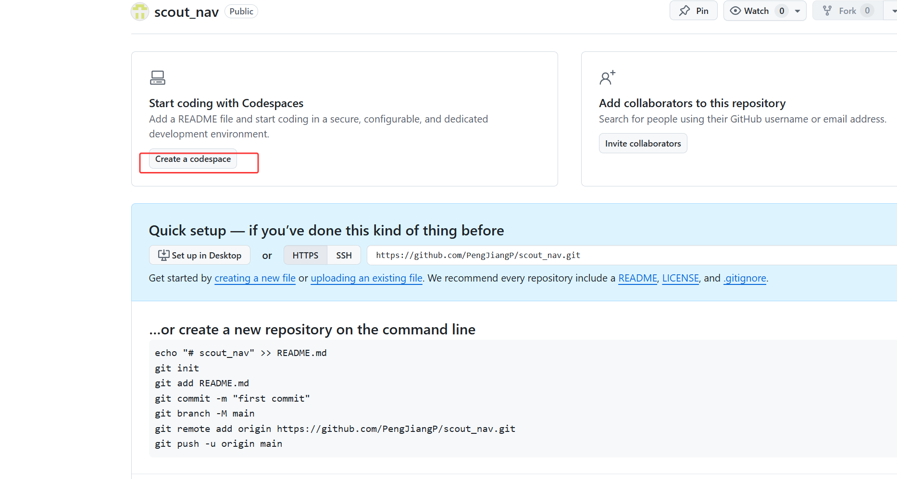This screenshot has height=479, width=897.
Task: Click the git add README.md line
Action: 202,383
